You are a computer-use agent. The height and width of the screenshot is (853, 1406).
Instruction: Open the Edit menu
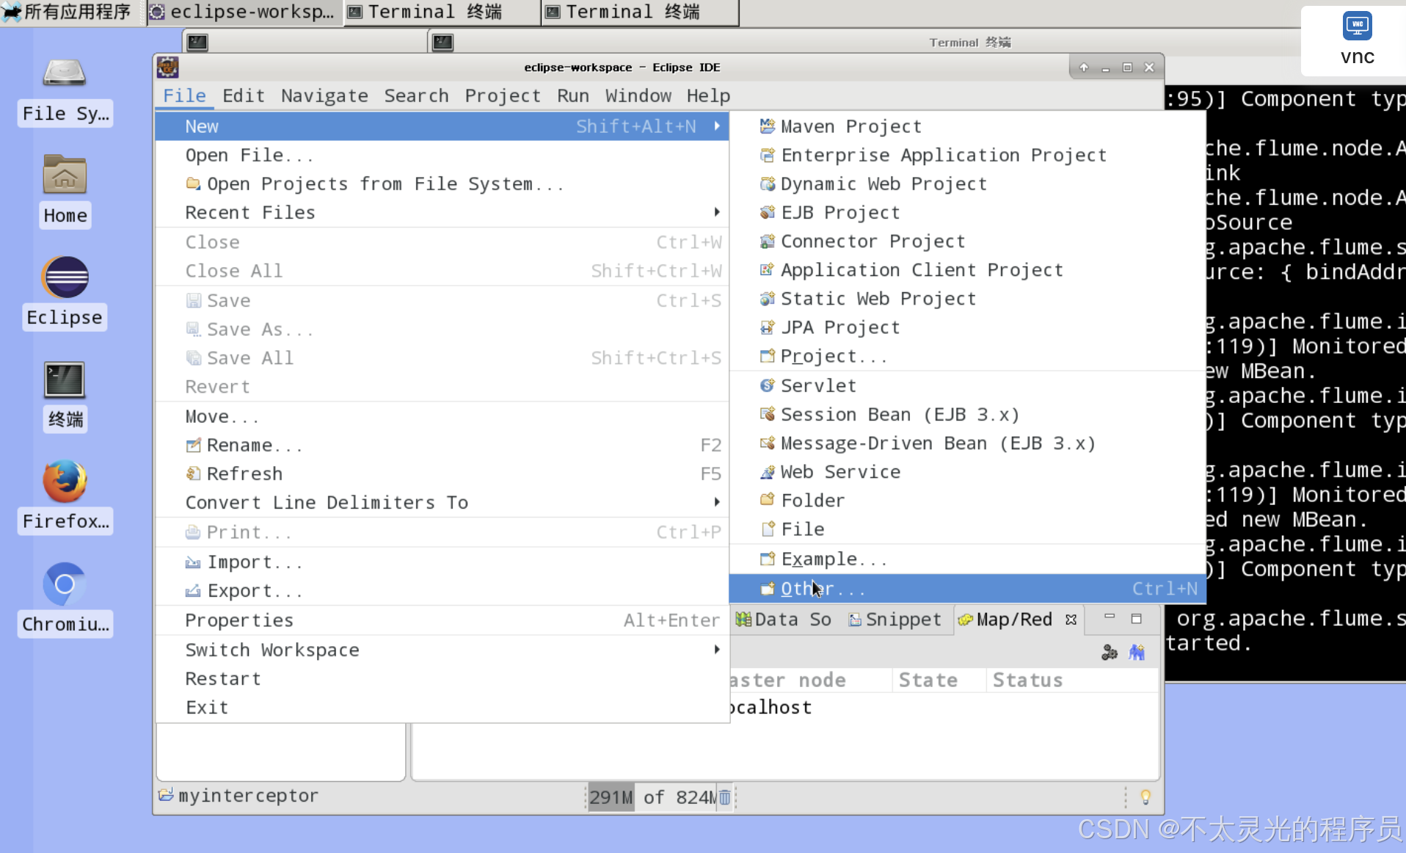(x=243, y=95)
